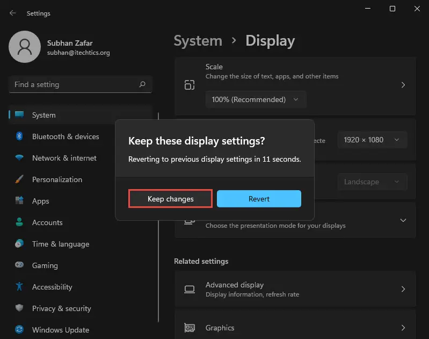Close the Settings window

coord(417,9)
